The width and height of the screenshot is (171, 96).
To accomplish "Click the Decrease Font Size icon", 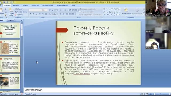I will click(x=52, y=10).
